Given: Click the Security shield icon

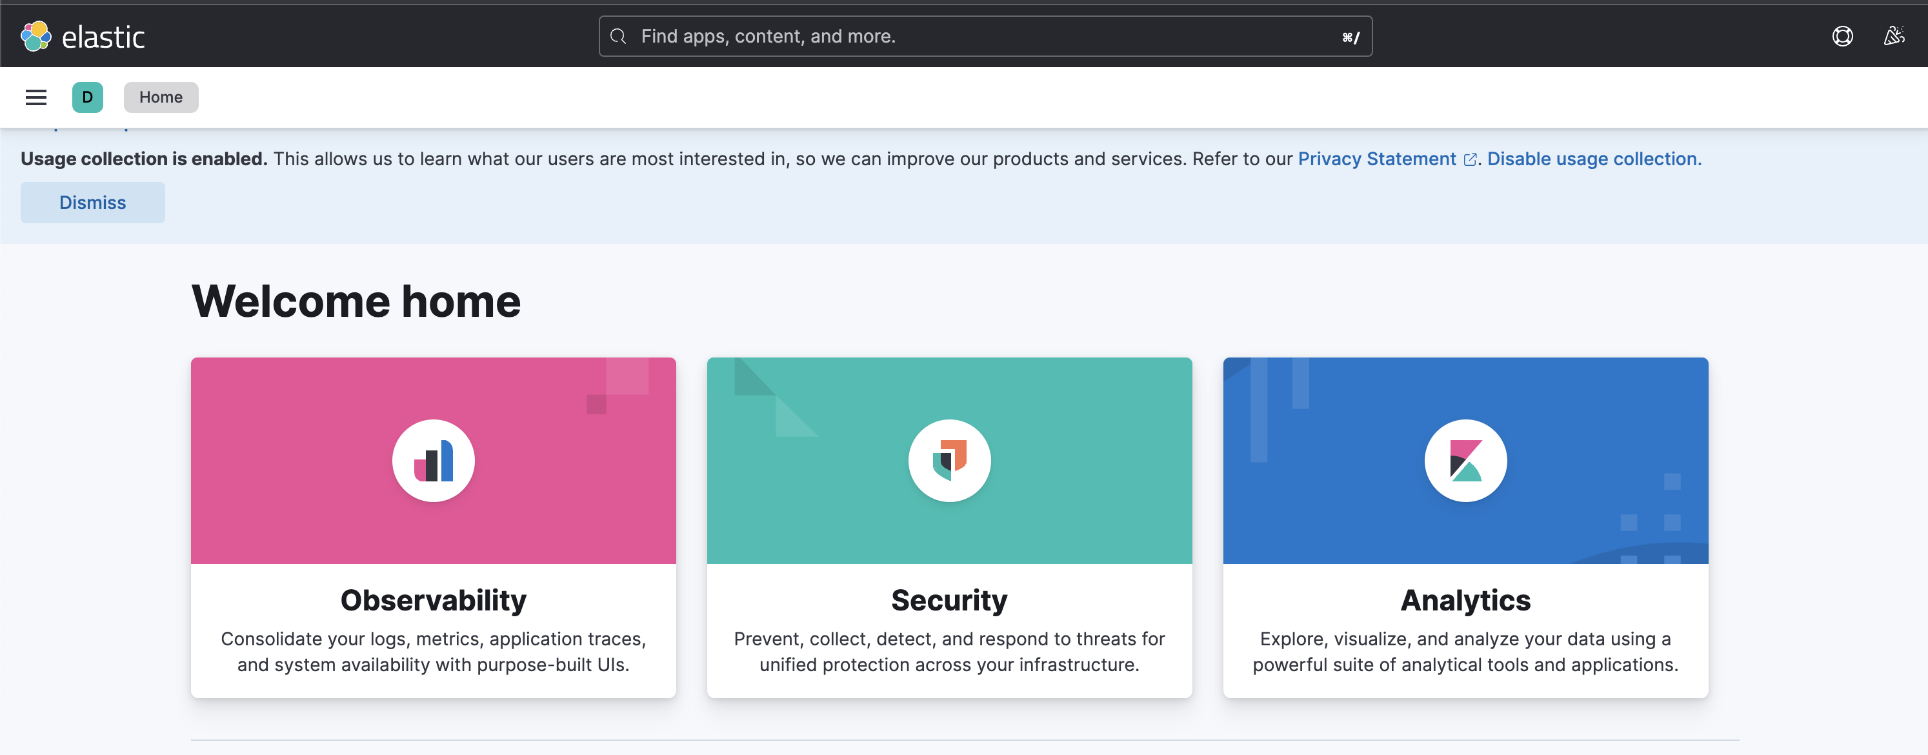Looking at the screenshot, I should tap(949, 460).
